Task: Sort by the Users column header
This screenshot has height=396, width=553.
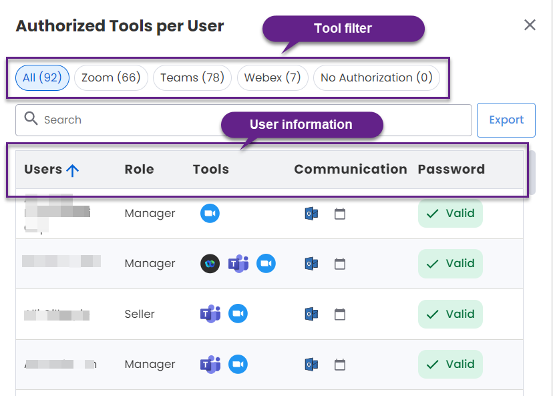Action: pos(43,170)
